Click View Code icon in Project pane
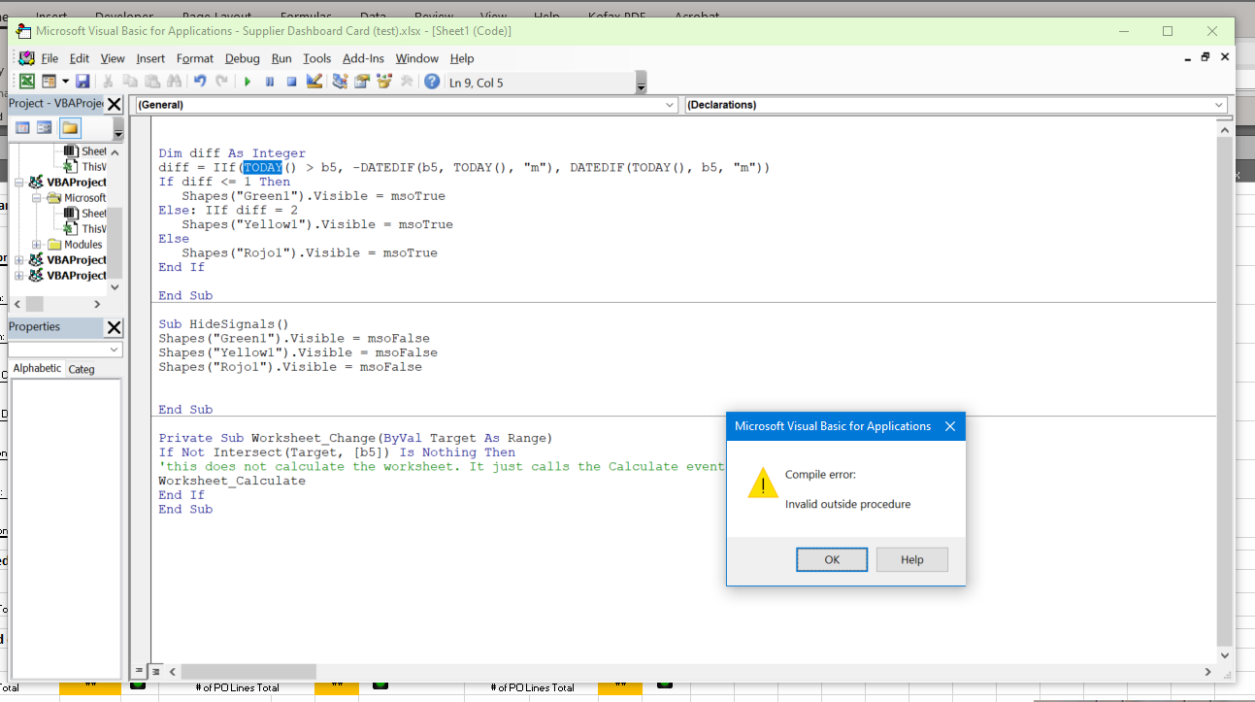This screenshot has height=702, width=1255. (23, 128)
